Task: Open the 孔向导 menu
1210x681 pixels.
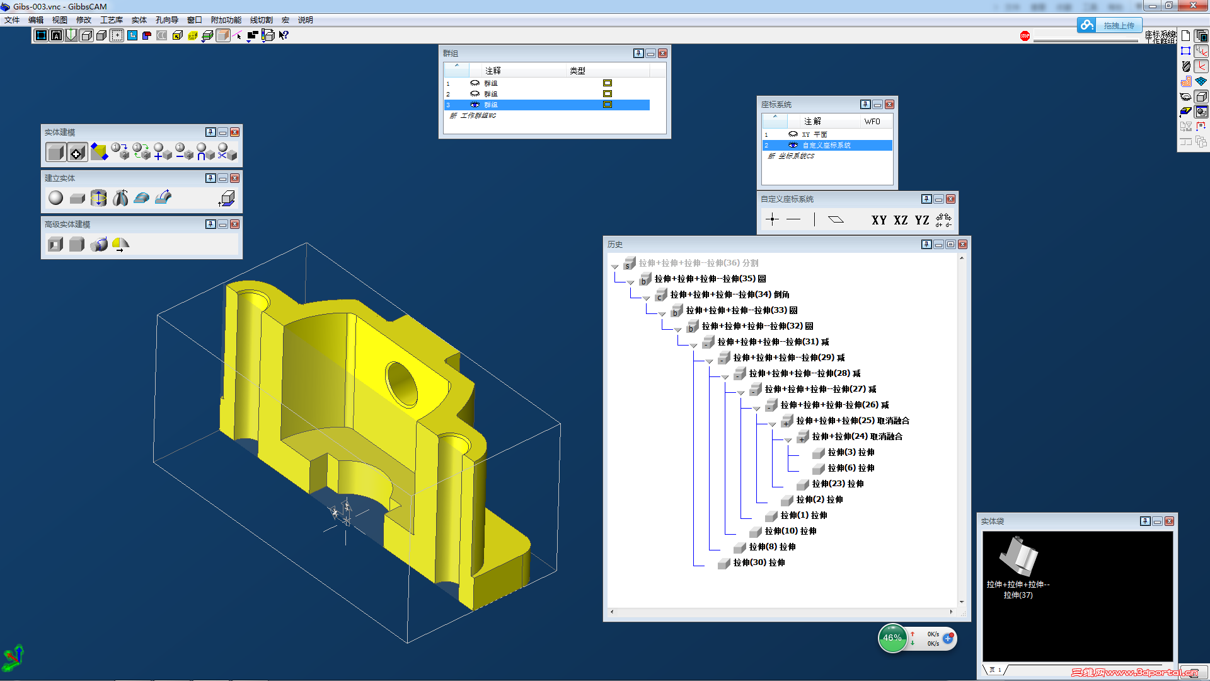Action: tap(167, 20)
